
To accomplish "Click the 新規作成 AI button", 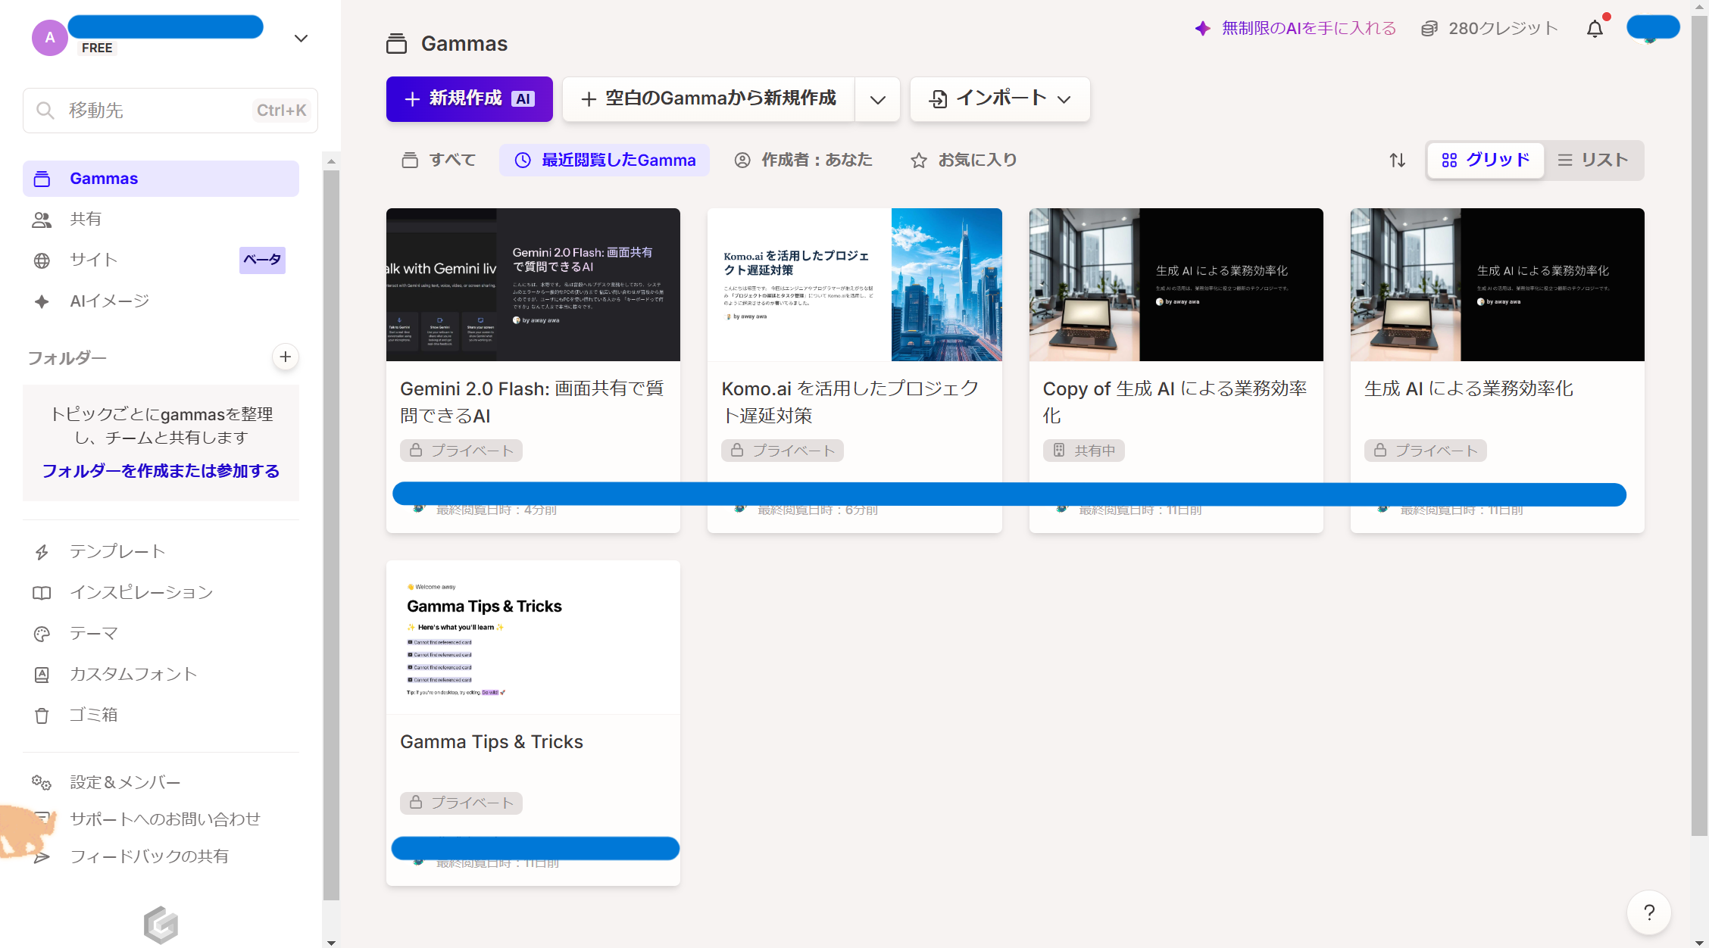I will coord(469,99).
